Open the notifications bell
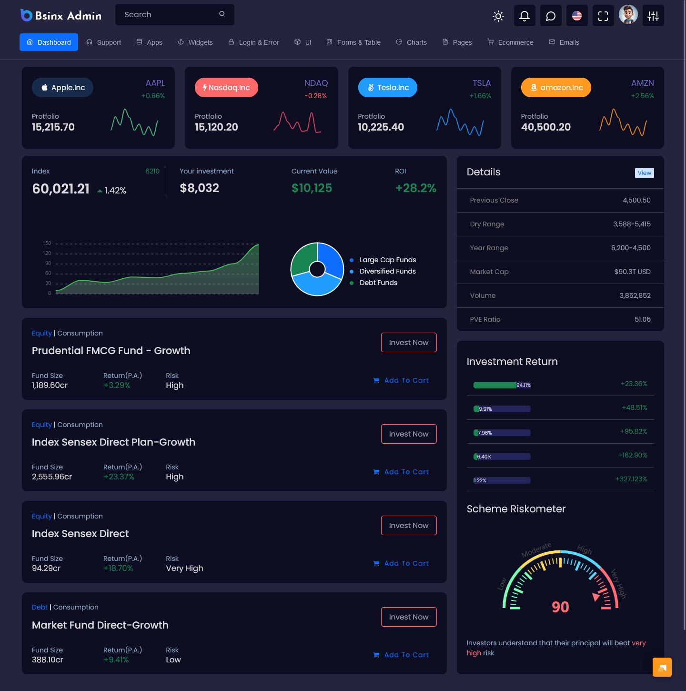Image resolution: width=686 pixels, height=691 pixels. pos(524,16)
